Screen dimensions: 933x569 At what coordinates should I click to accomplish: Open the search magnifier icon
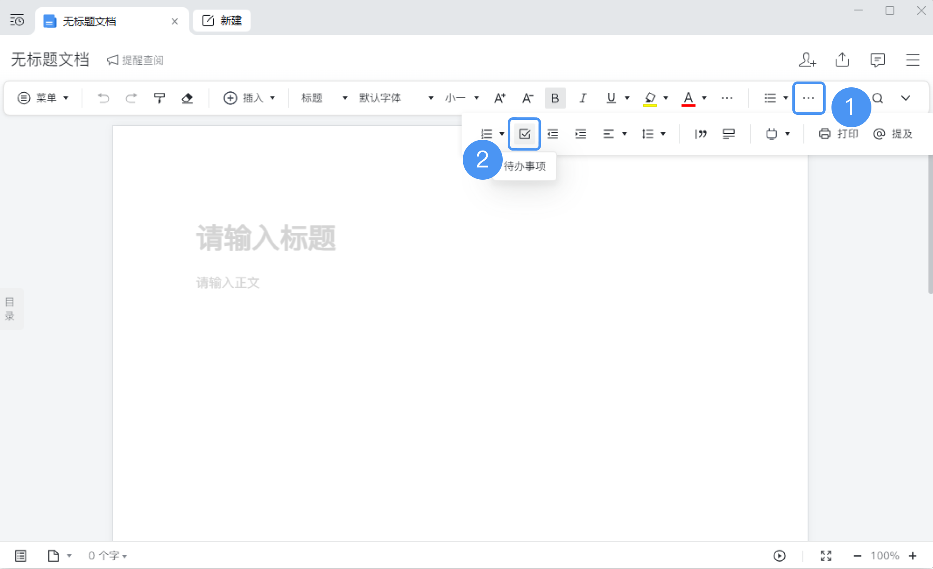pyautogui.click(x=878, y=98)
